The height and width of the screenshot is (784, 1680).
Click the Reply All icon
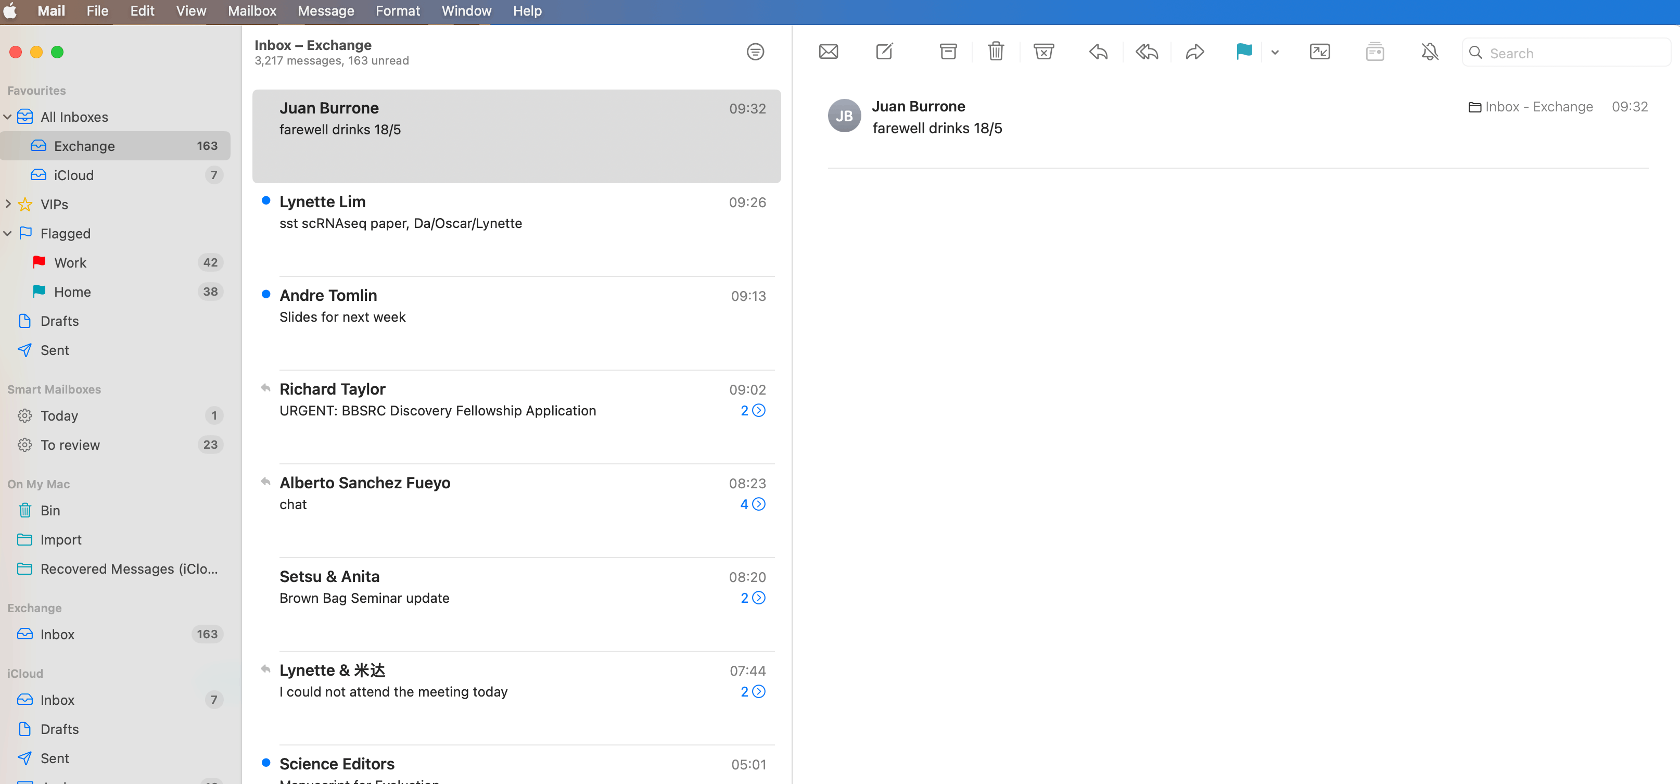1147,52
